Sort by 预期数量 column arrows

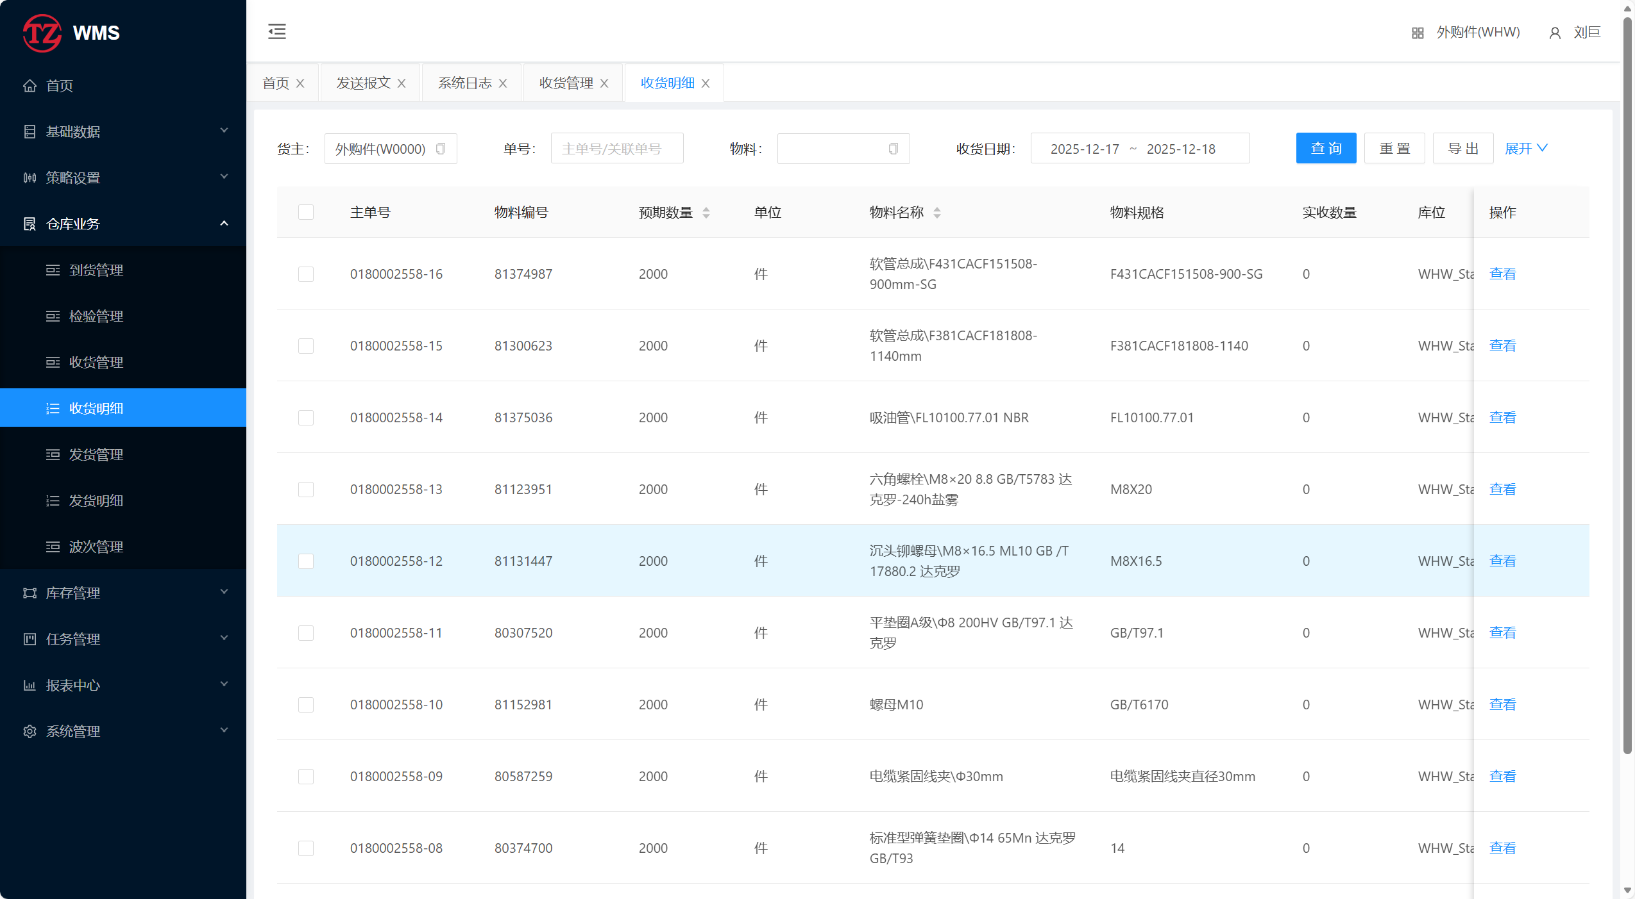click(x=706, y=213)
